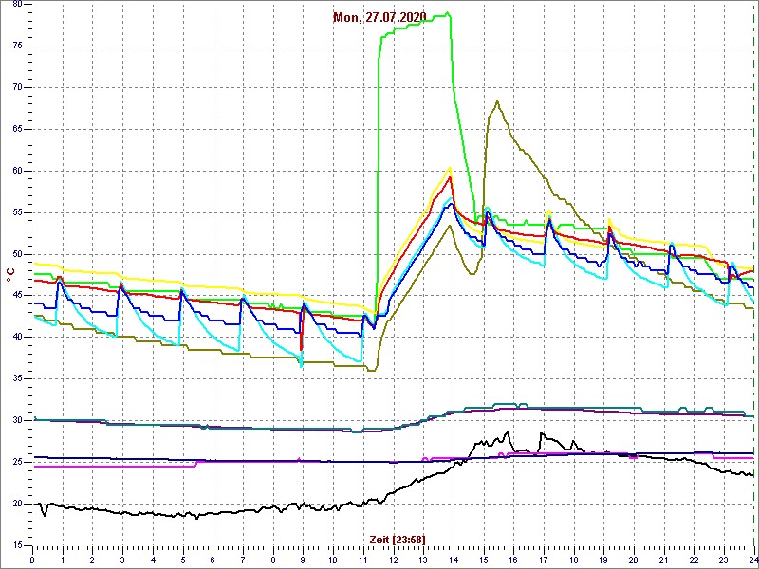Select the 25 temperature axis label

17,462
